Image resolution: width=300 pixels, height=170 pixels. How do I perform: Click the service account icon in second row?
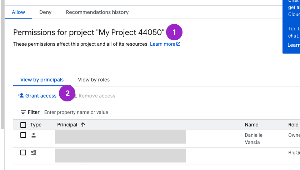pyautogui.click(x=34, y=152)
